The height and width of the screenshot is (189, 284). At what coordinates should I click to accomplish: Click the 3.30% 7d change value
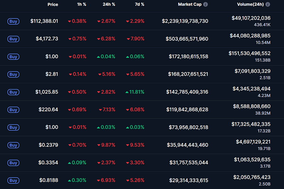(x=135, y=163)
